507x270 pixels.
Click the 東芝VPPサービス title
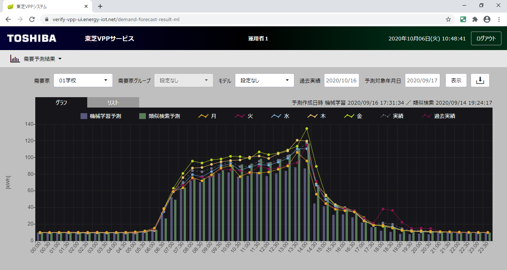click(109, 38)
